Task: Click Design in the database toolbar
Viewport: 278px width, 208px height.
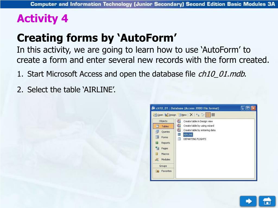Action: click(170, 115)
